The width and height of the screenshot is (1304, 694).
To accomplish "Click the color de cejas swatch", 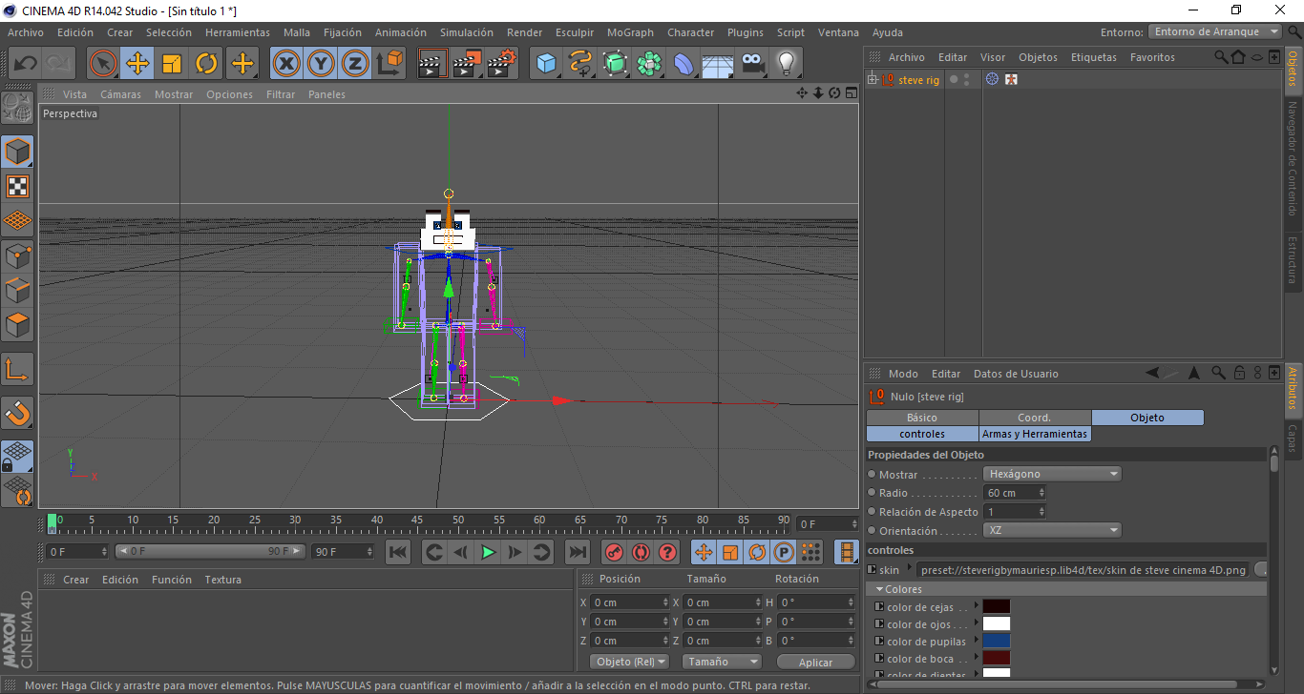I will click(996, 606).
